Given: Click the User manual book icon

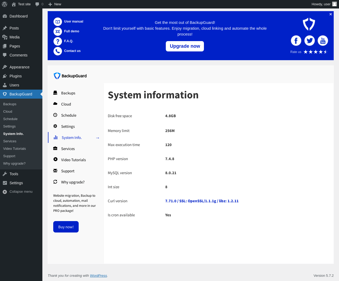Looking at the screenshot, I should pos(58,22).
